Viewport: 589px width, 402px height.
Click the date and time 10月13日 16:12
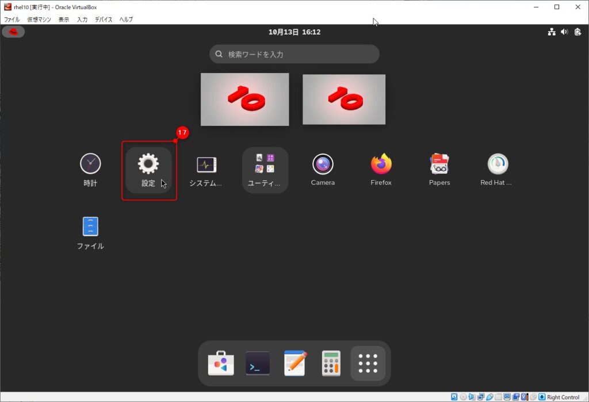pyautogui.click(x=294, y=32)
